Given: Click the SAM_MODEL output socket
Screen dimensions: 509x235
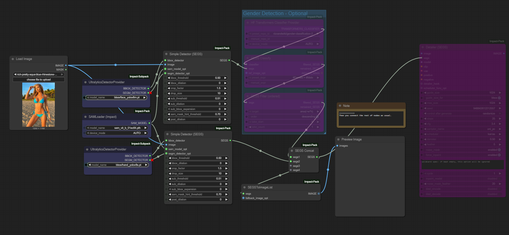Looking at the screenshot, I should tap(149, 123).
